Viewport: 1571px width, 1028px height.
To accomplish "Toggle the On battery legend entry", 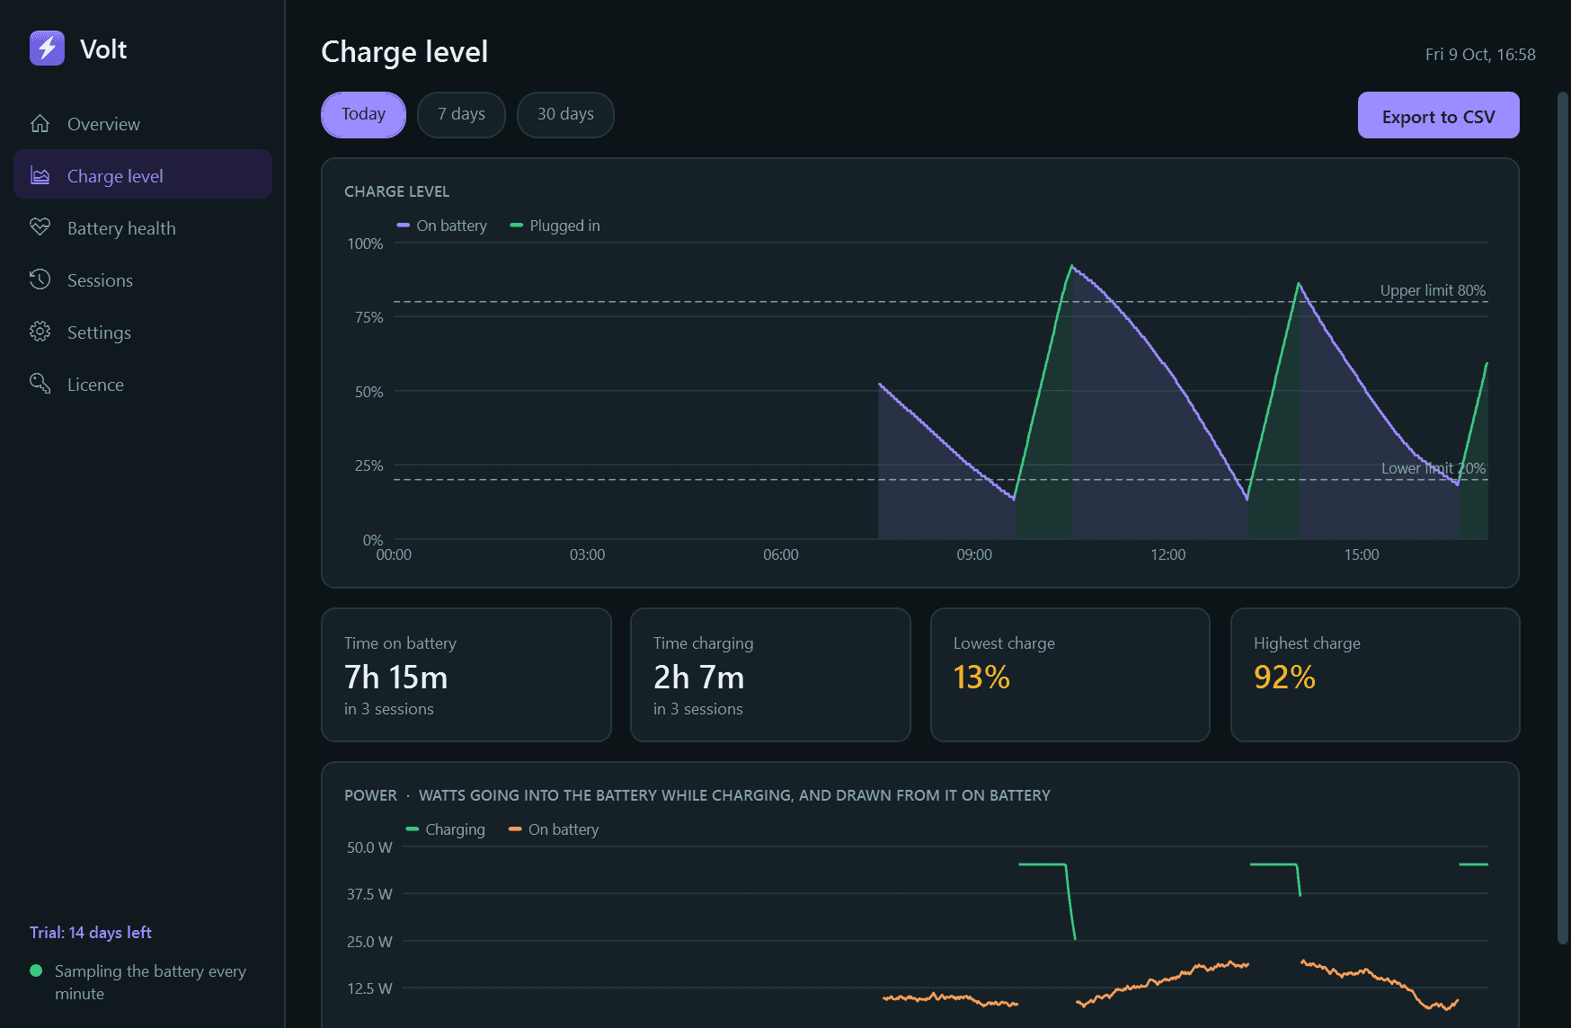I will (x=442, y=226).
